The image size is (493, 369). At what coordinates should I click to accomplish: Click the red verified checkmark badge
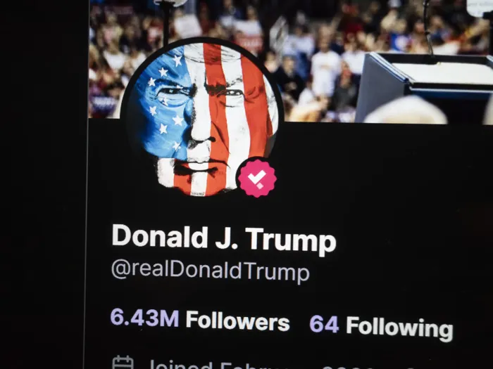[x=257, y=179]
